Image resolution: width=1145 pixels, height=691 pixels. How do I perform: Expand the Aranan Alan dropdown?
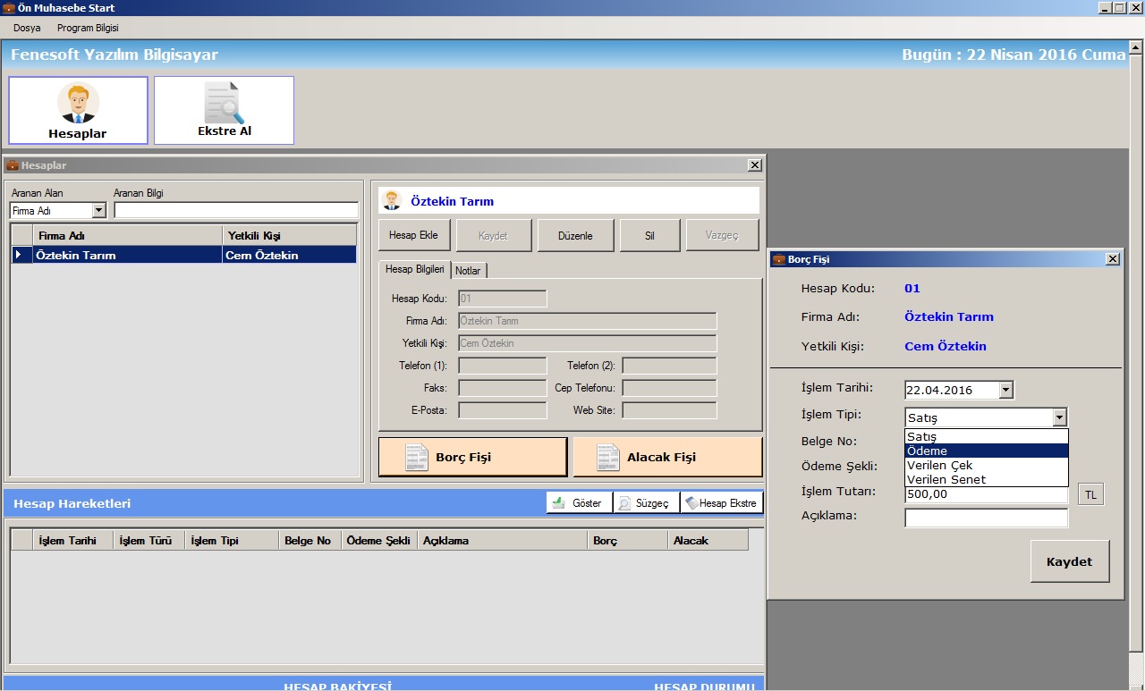[x=98, y=211]
